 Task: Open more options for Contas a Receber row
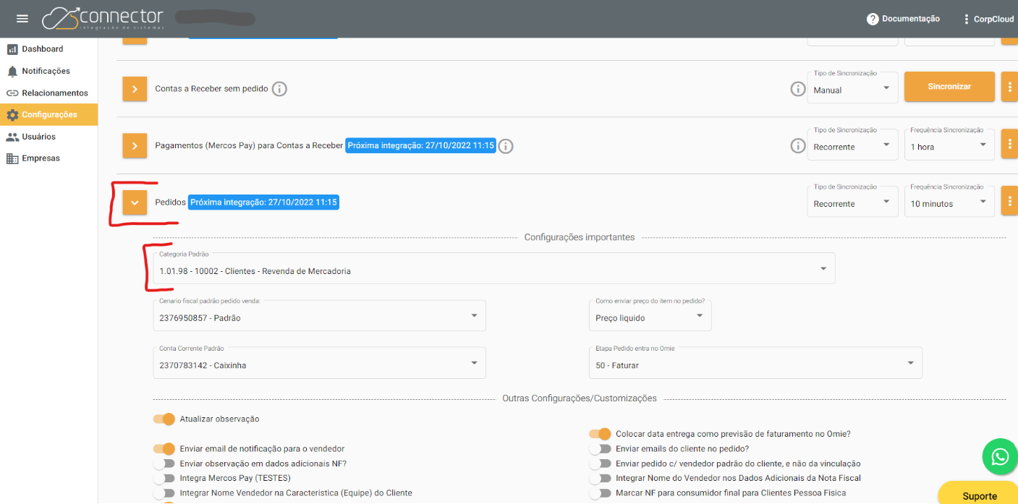click(x=1009, y=87)
